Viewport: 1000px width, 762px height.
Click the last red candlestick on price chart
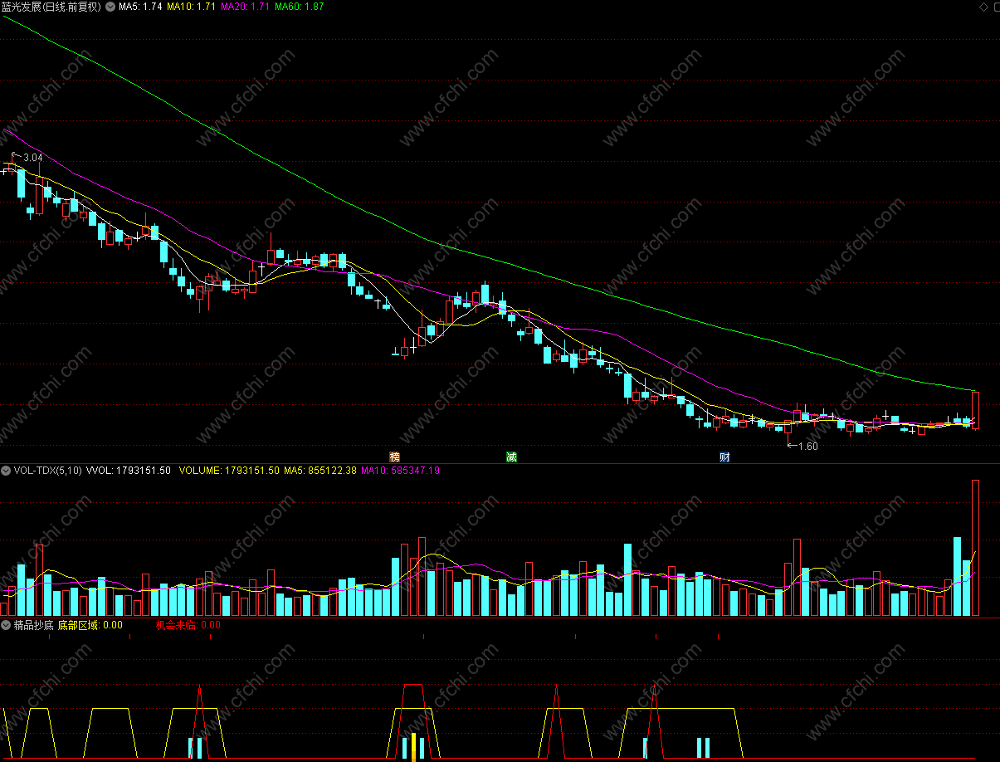[976, 410]
